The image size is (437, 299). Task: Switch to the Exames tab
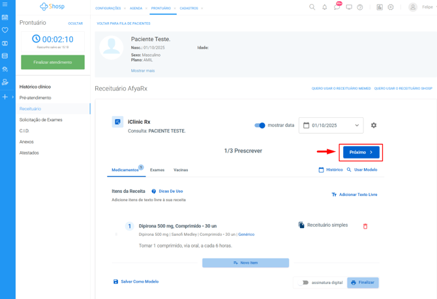157,170
